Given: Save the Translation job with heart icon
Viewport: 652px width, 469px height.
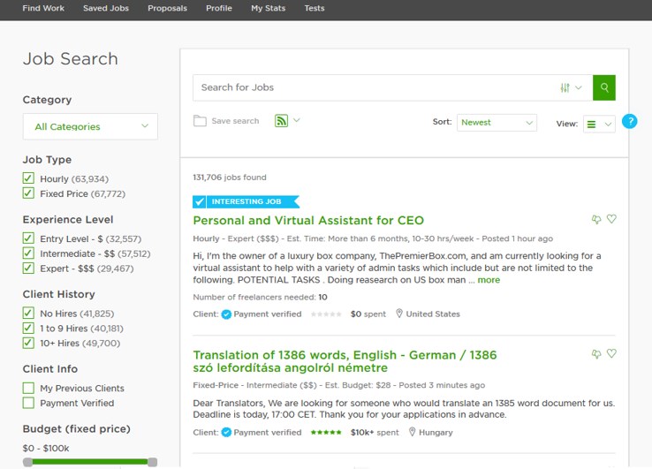Looking at the screenshot, I should 611,353.
